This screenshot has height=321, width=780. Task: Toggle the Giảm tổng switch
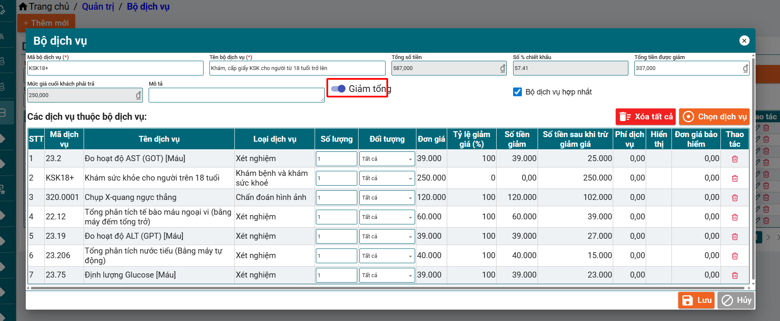click(x=338, y=89)
